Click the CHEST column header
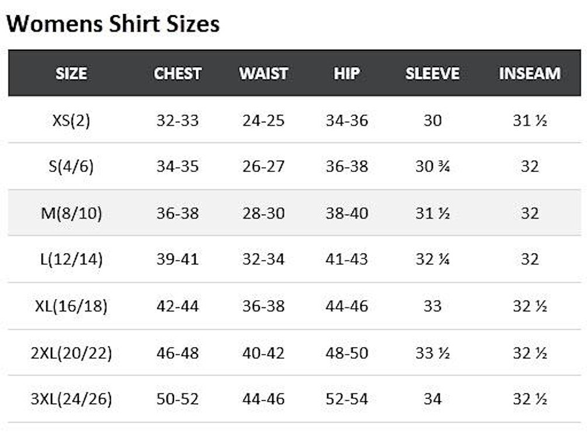The width and height of the screenshot is (587, 432). pyautogui.click(x=178, y=74)
